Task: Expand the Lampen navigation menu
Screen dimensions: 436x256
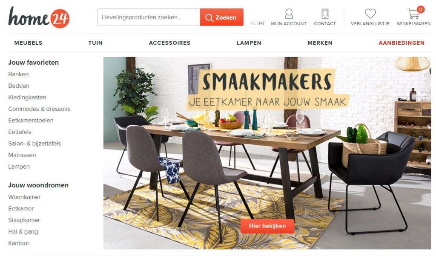Action: click(249, 43)
